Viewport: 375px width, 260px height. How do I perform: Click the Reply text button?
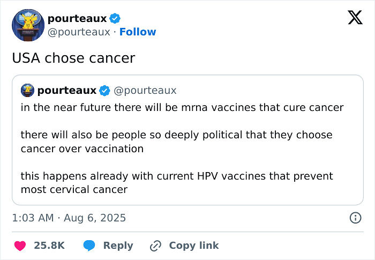(118, 245)
